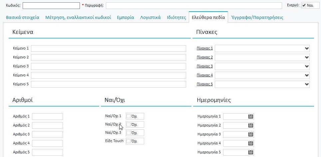Open calendar picker for Ημερομηνία 2
Viewport: 321px width, 157px height.
(x=251, y=125)
